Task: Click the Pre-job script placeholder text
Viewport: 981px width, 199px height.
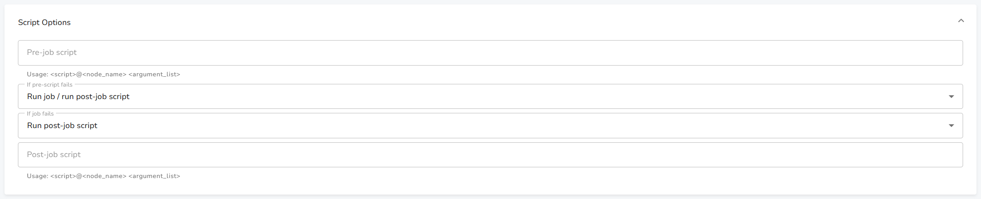Action: 52,53
